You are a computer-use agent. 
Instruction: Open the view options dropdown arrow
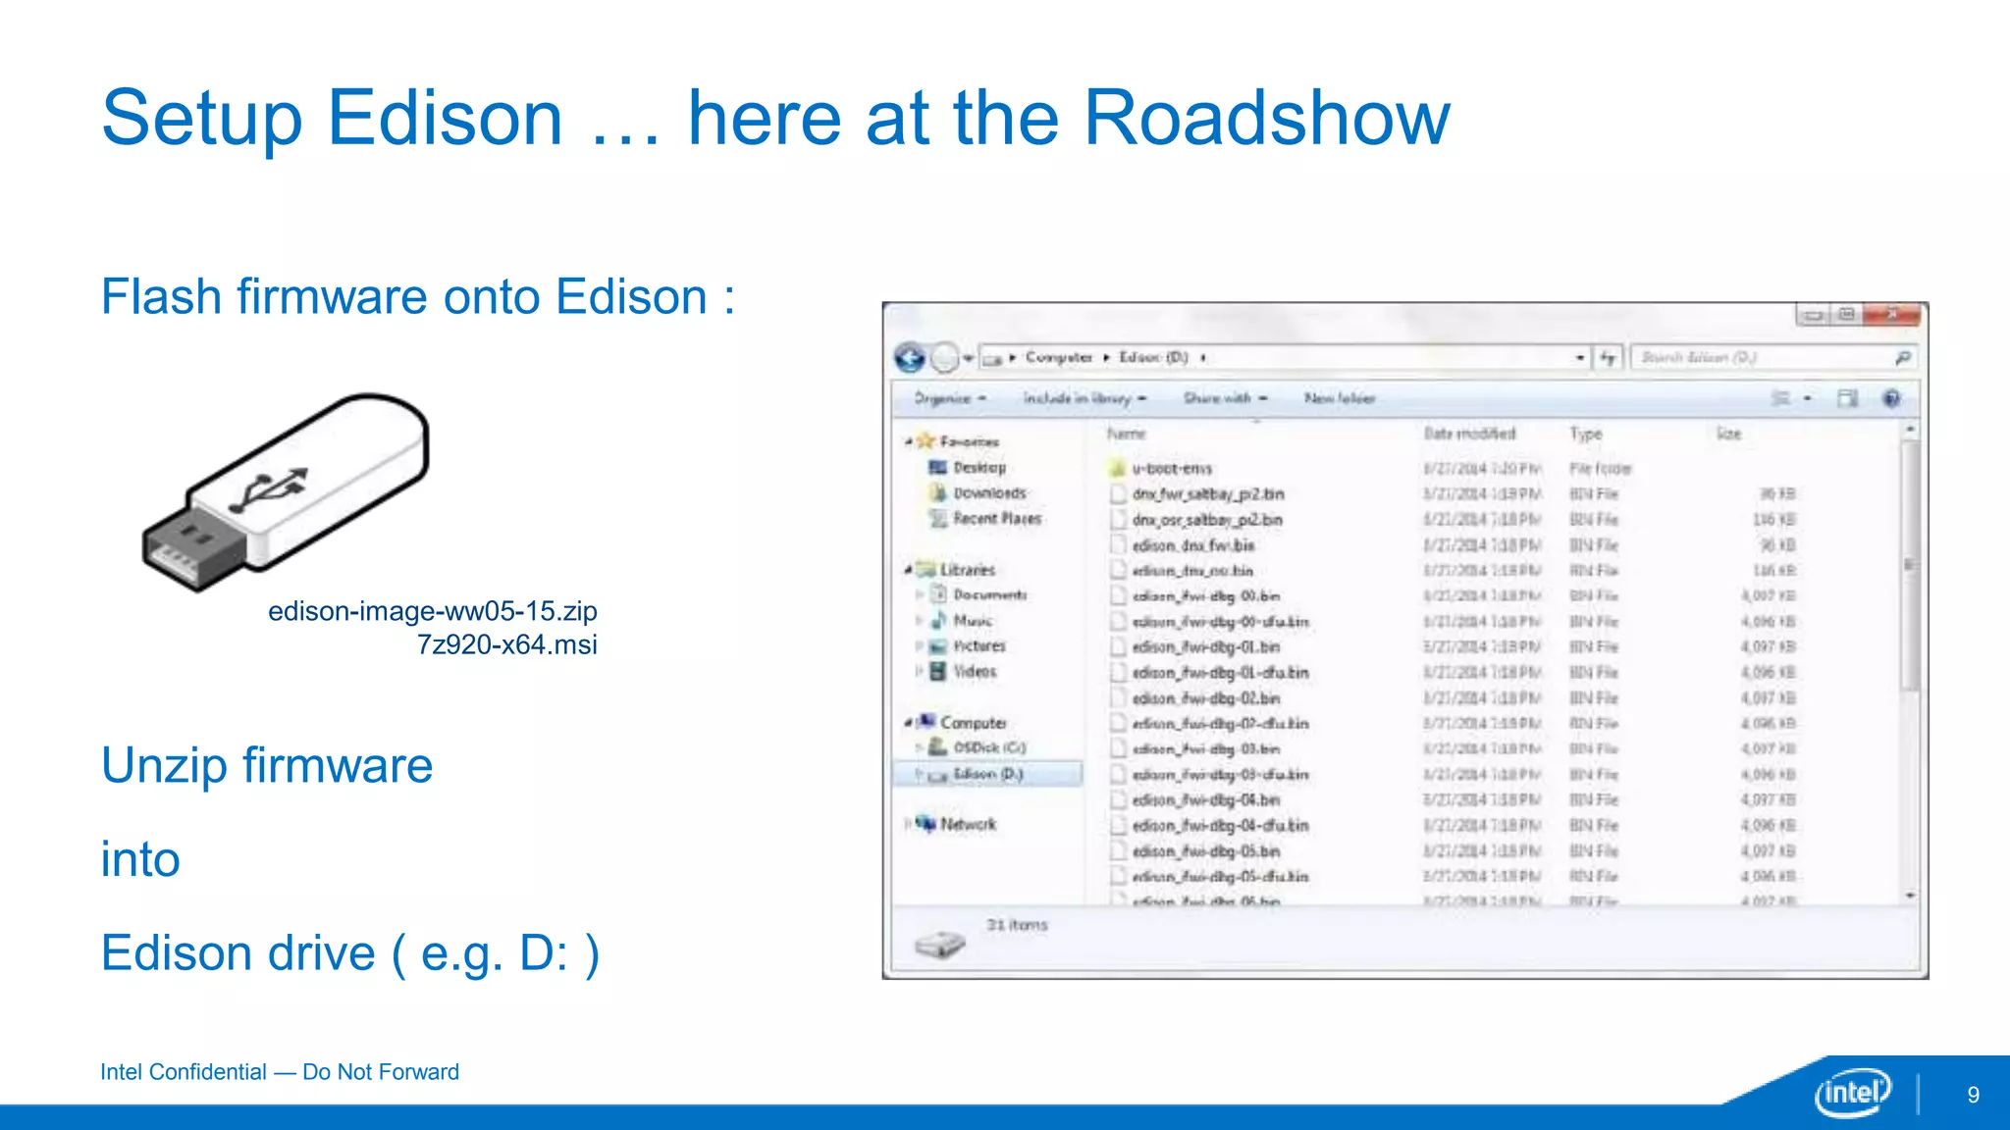tap(1807, 398)
